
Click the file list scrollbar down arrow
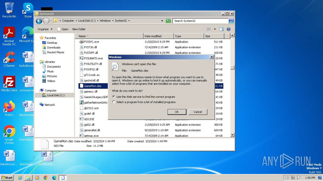(232, 135)
